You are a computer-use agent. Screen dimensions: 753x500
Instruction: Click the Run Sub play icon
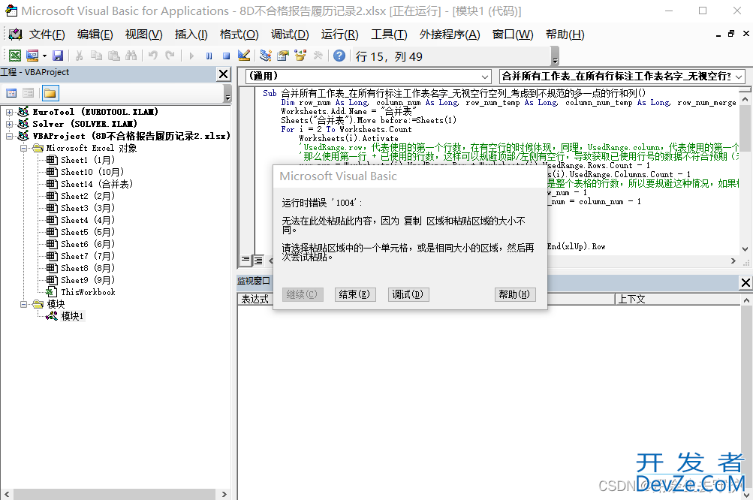pos(191,56)
